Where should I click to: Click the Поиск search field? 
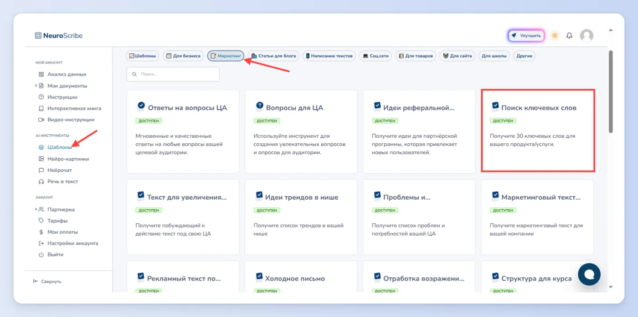tap(173, 74)
